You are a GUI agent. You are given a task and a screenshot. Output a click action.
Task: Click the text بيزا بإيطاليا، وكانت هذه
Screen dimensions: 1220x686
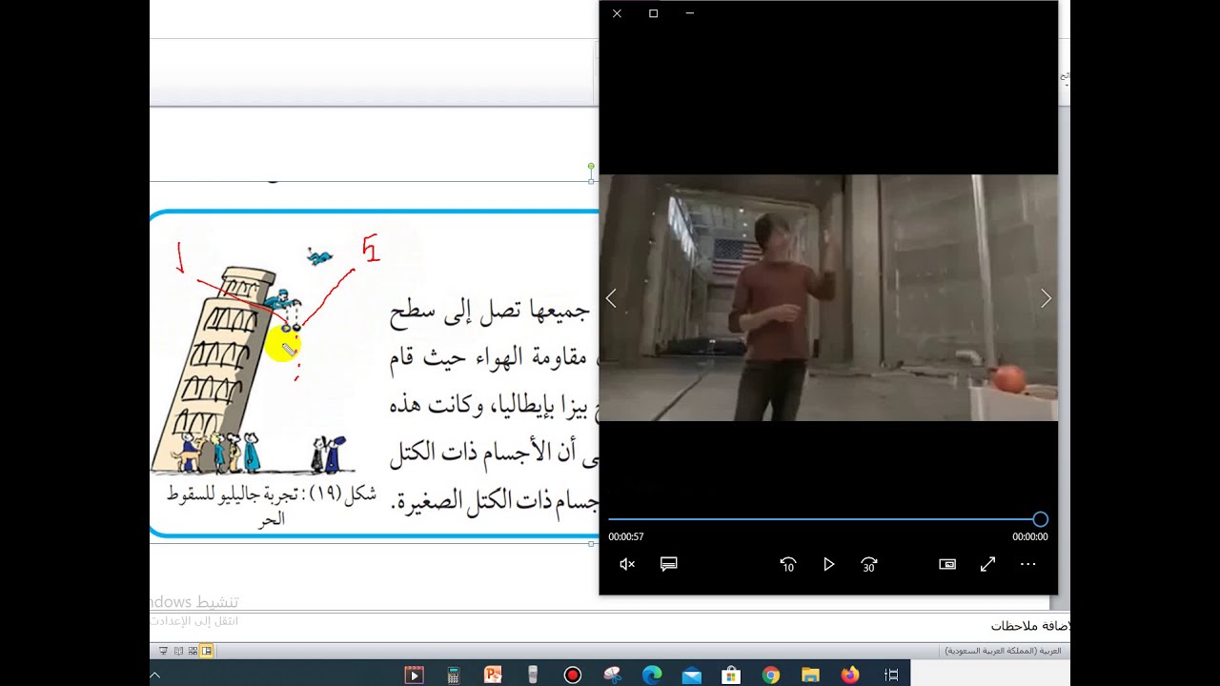pos(486,404)
